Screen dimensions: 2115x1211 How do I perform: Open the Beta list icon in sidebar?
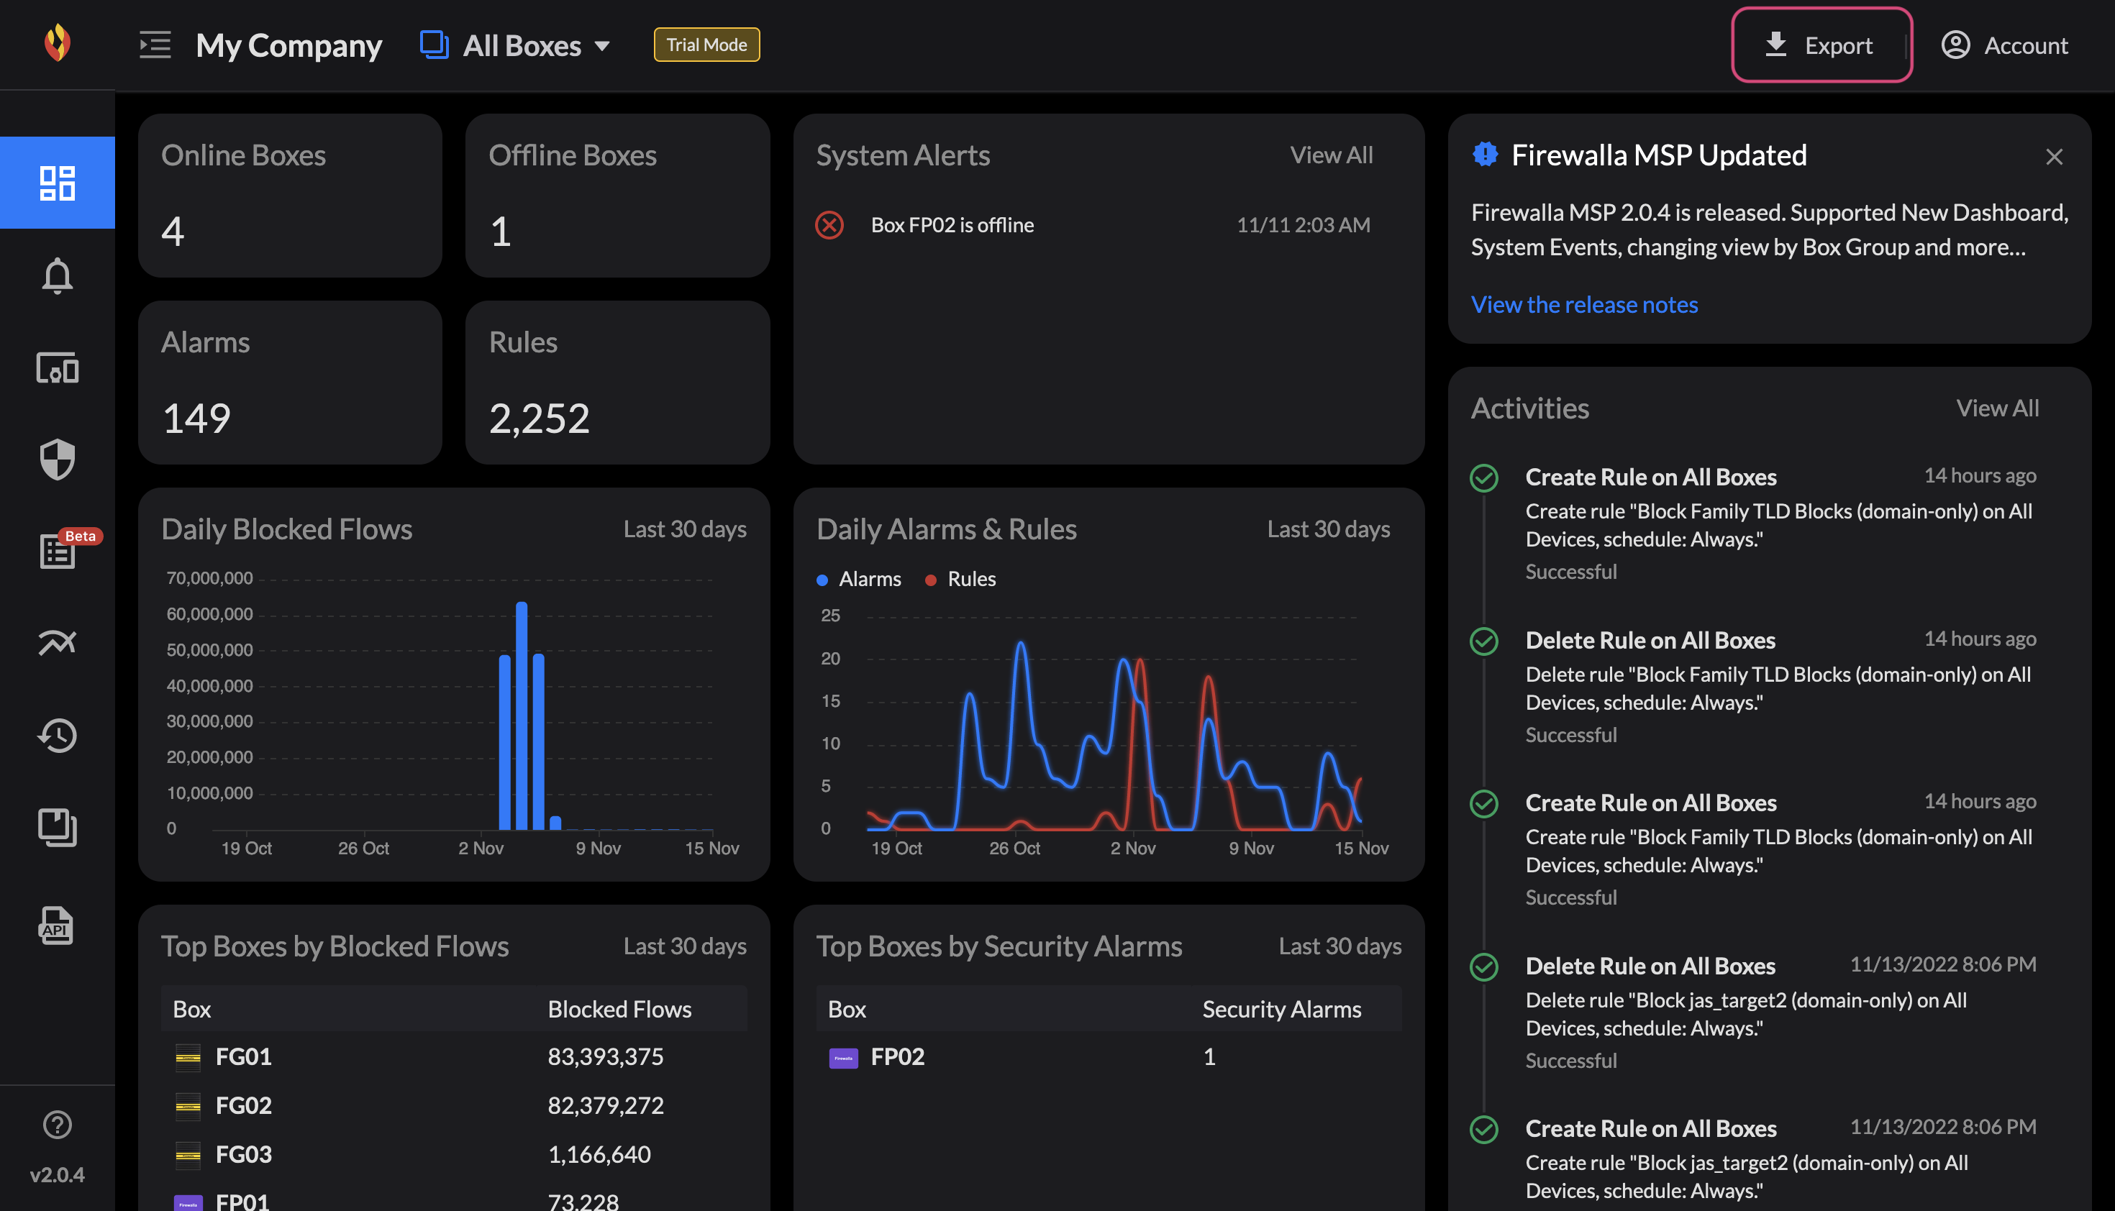click(58, 551)
